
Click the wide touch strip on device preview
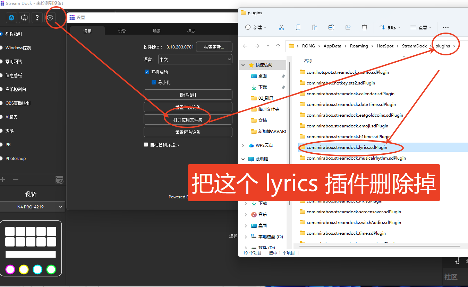[31, 254]
